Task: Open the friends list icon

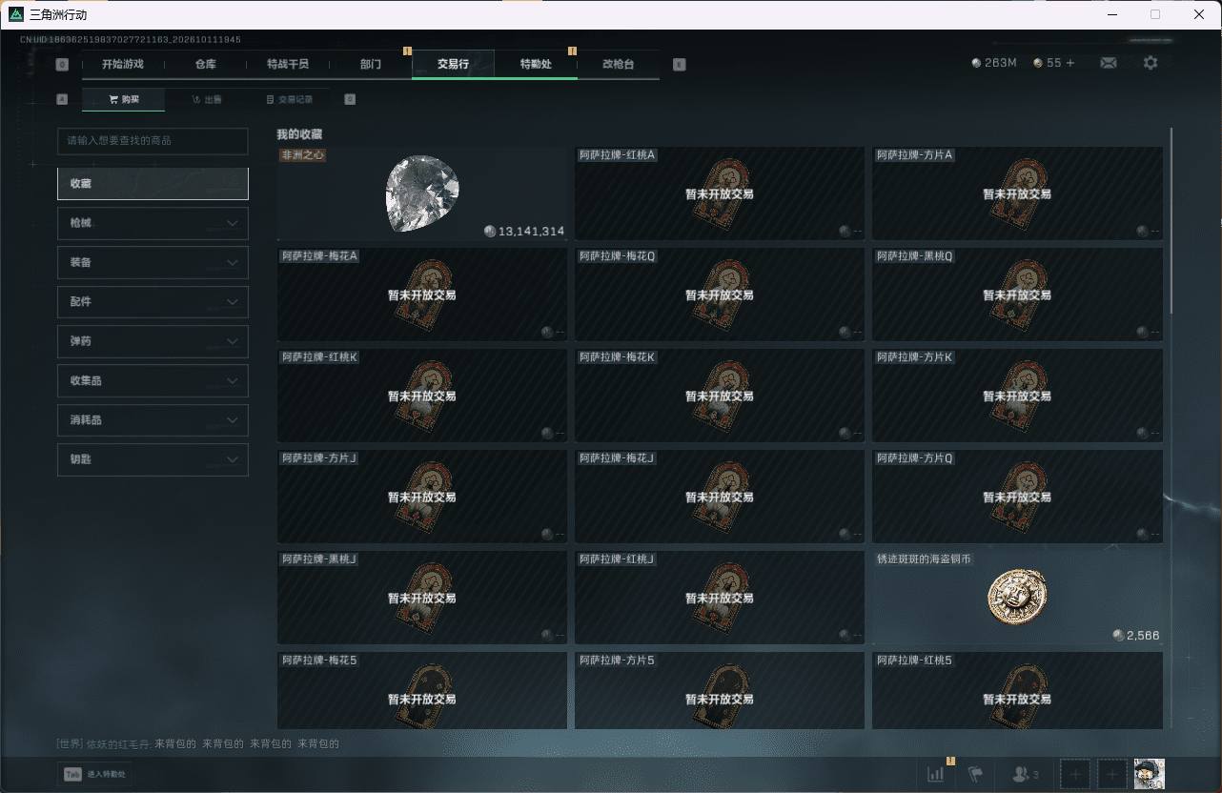Action: (1026, 774)
